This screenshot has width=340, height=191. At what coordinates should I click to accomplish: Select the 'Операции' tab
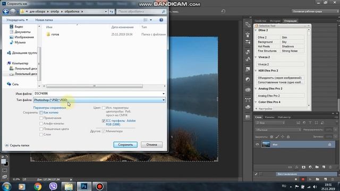pyautogui.click(x=290, y=21)
